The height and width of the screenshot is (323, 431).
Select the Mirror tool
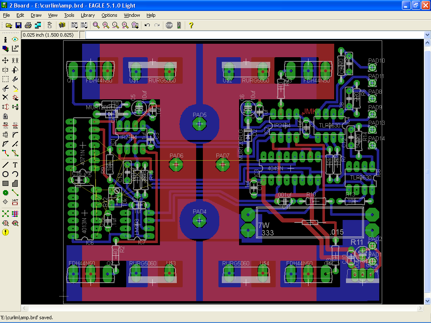5,70
